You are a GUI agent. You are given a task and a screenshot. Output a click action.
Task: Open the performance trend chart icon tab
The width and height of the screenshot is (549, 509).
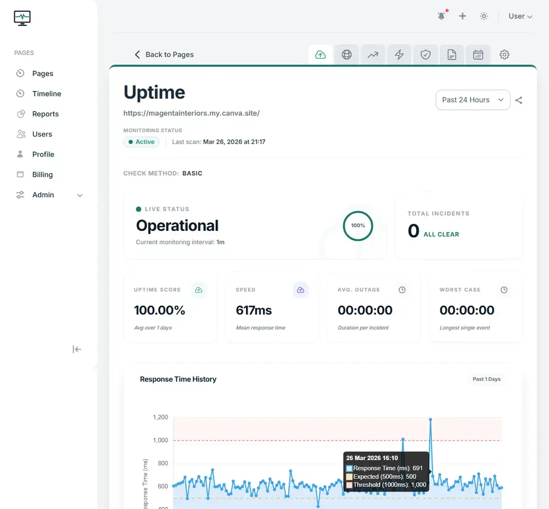tap(373, 54)
